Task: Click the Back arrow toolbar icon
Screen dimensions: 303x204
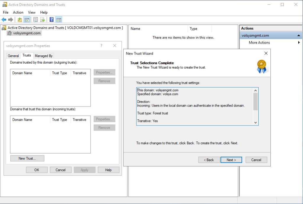Action: coord(4,20)
